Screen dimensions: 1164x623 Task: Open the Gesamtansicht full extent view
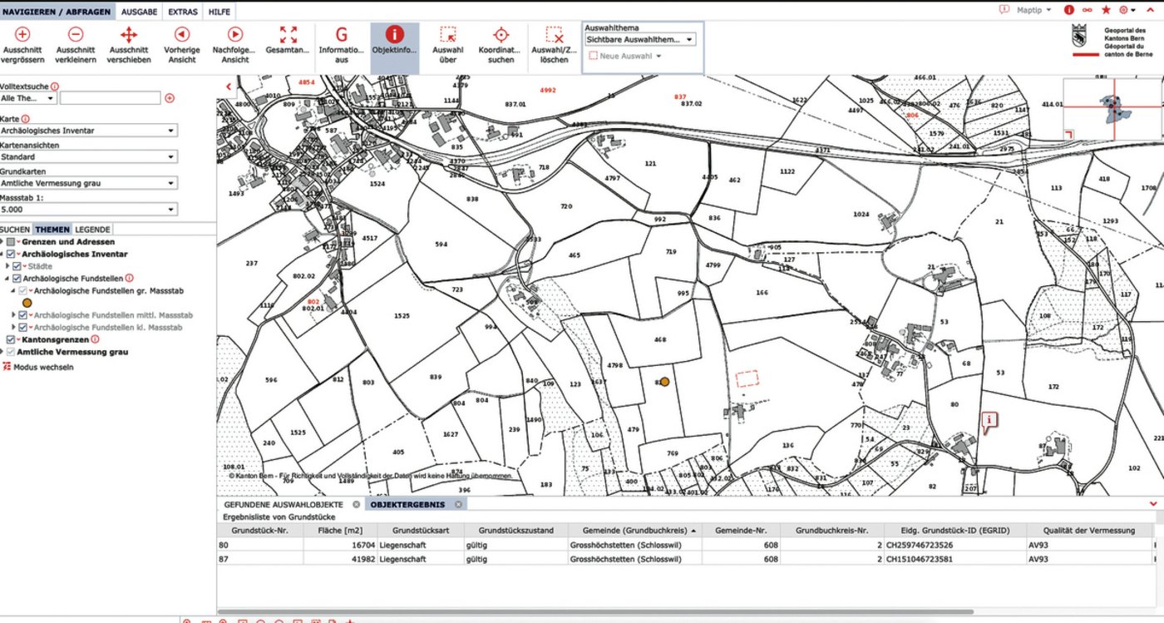click(x=289, y=42)
